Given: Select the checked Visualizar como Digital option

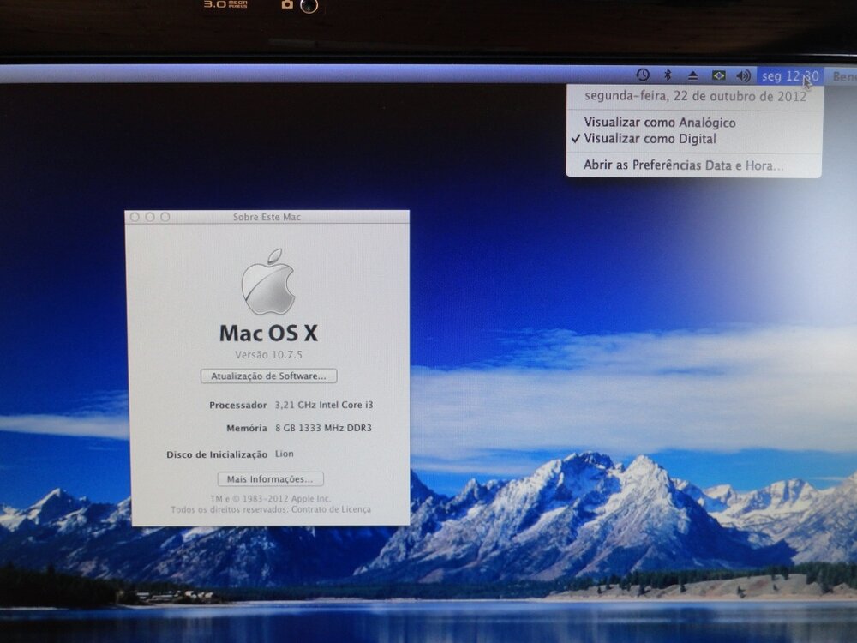Looking at the screenshot, I should (x=650, y=139).
